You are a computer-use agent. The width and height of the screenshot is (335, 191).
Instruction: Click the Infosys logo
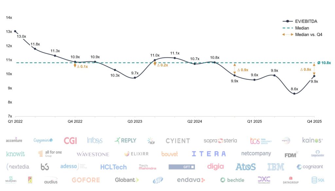pos(95,140)
